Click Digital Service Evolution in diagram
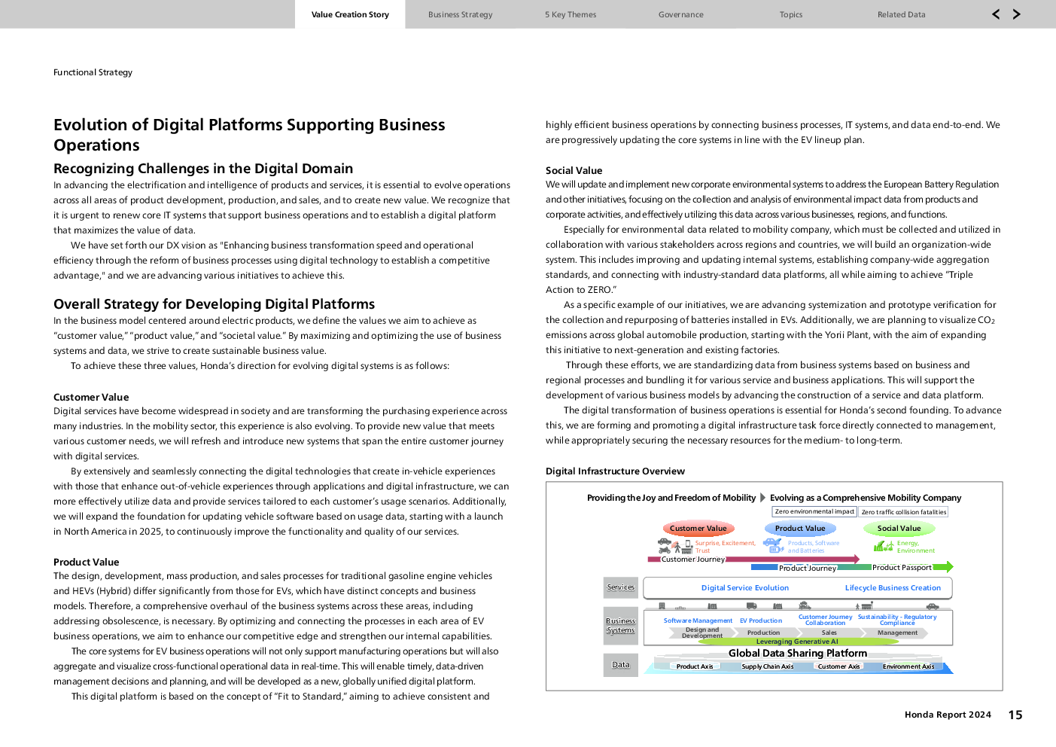 745,588
